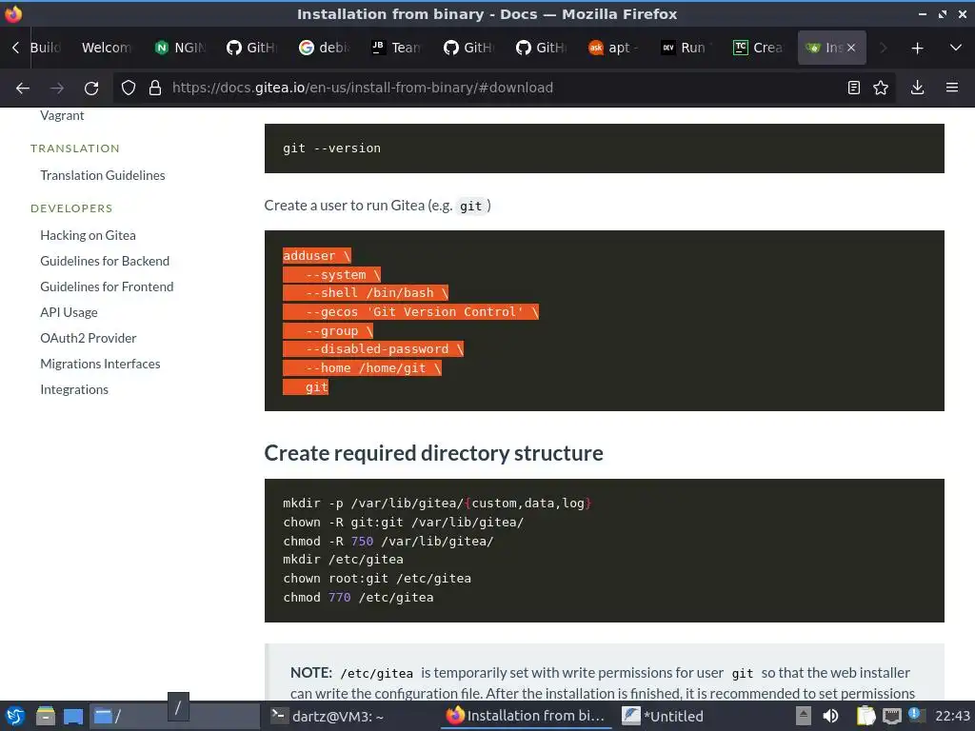Show site security padlock info
This screenshot has height=731, width=975.
(155, 88)
